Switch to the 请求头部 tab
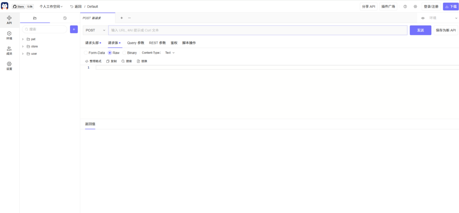This screenshot has width=459, height=213. coord(92,43)
